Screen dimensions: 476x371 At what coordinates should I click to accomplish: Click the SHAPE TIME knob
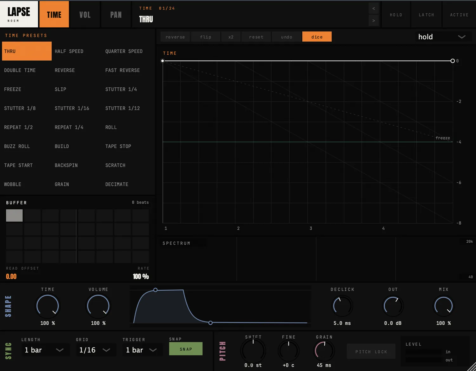(48, 306)
